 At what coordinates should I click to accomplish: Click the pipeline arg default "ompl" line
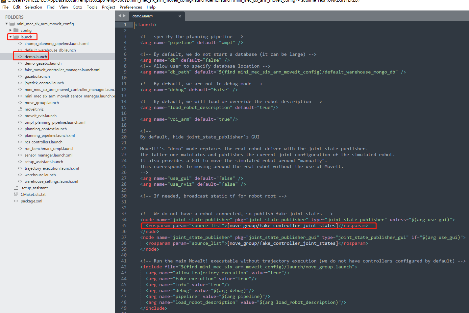click(192, 42)
